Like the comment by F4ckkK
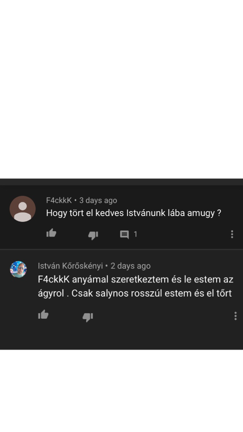 [51, 233]
